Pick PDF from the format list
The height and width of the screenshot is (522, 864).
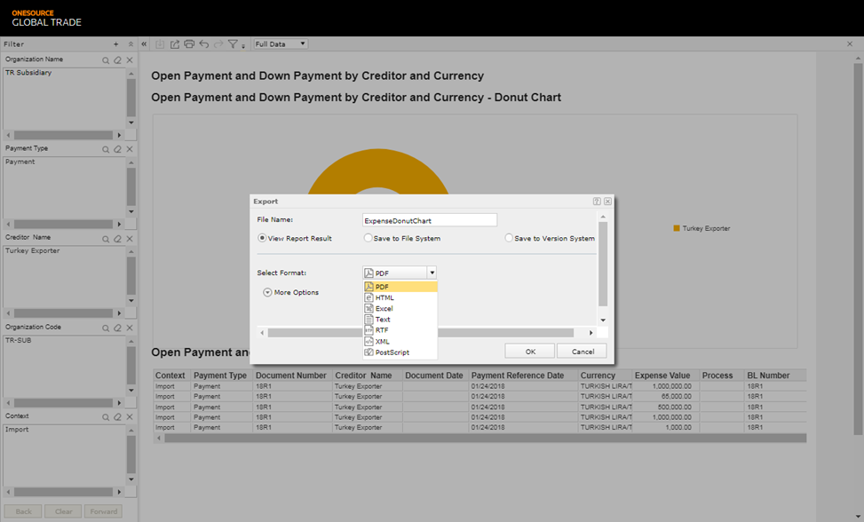[400, 287]
